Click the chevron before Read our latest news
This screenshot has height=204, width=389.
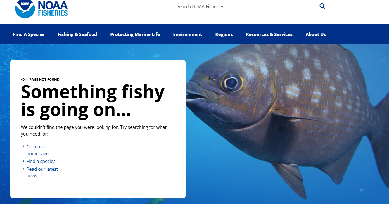pyautogui.click(x=23, y=169)
